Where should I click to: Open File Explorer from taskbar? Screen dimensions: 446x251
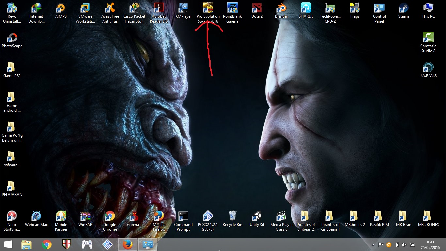[26, 244]
